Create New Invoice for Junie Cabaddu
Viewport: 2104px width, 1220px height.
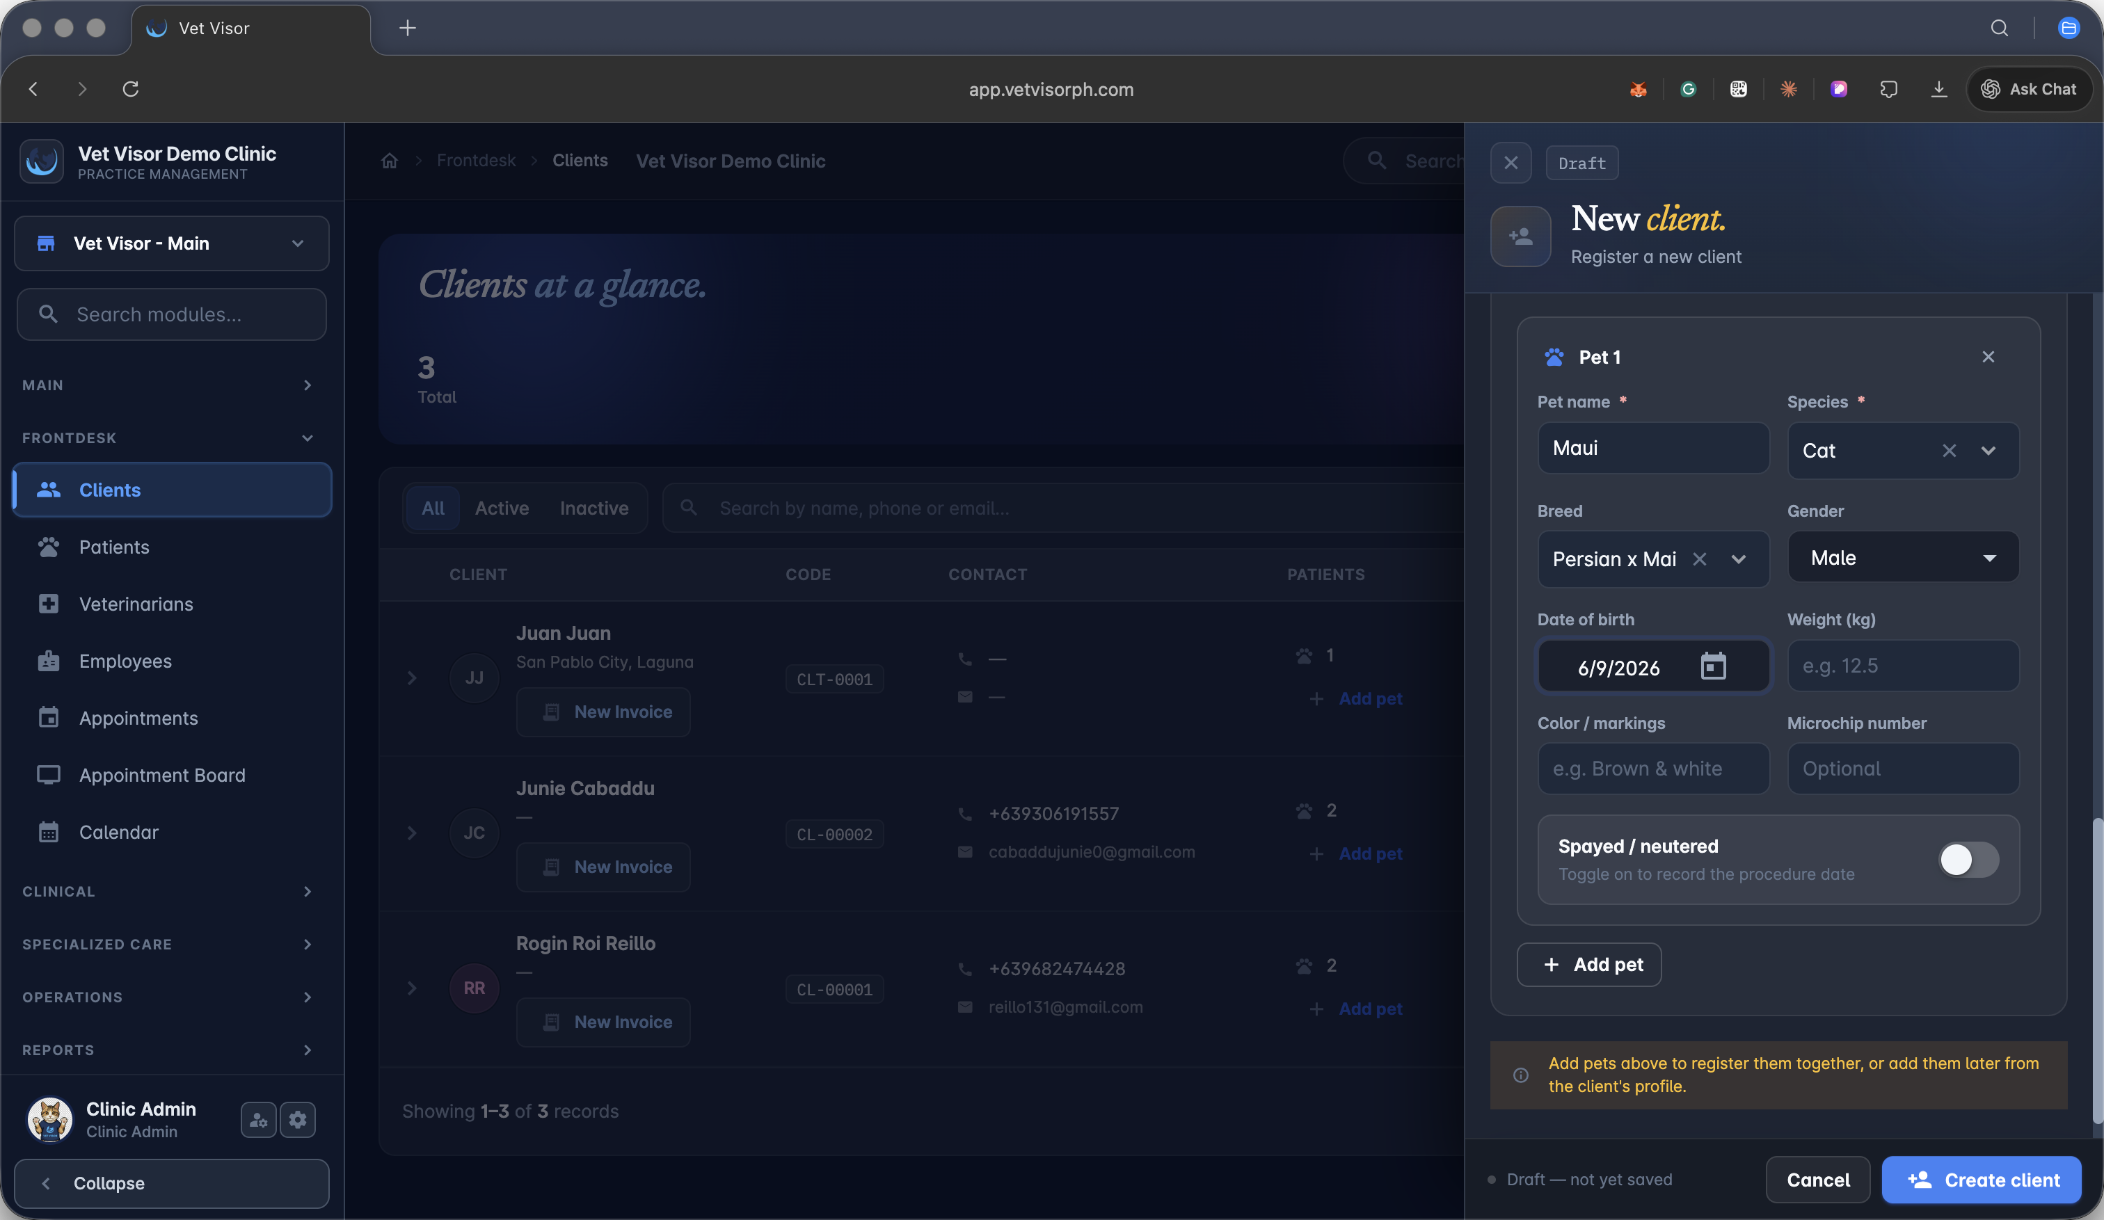pos(604,867)
